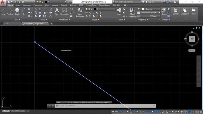Expand the Annotation panel dropdown

click(64, 20)
